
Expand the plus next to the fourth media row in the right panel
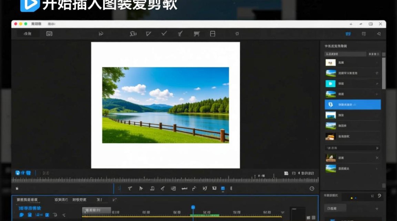point(377,94)
